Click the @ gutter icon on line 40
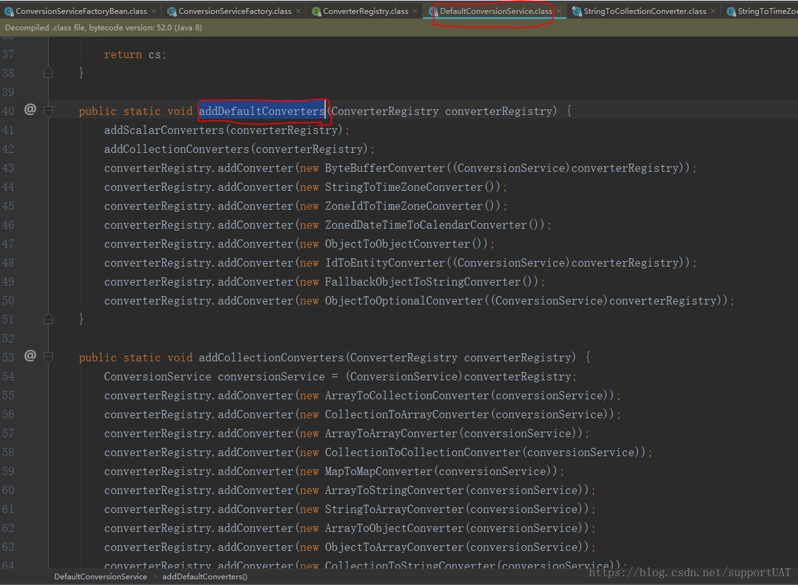The image size is (798, 585). pyautogui.click(x=30, y=109)
